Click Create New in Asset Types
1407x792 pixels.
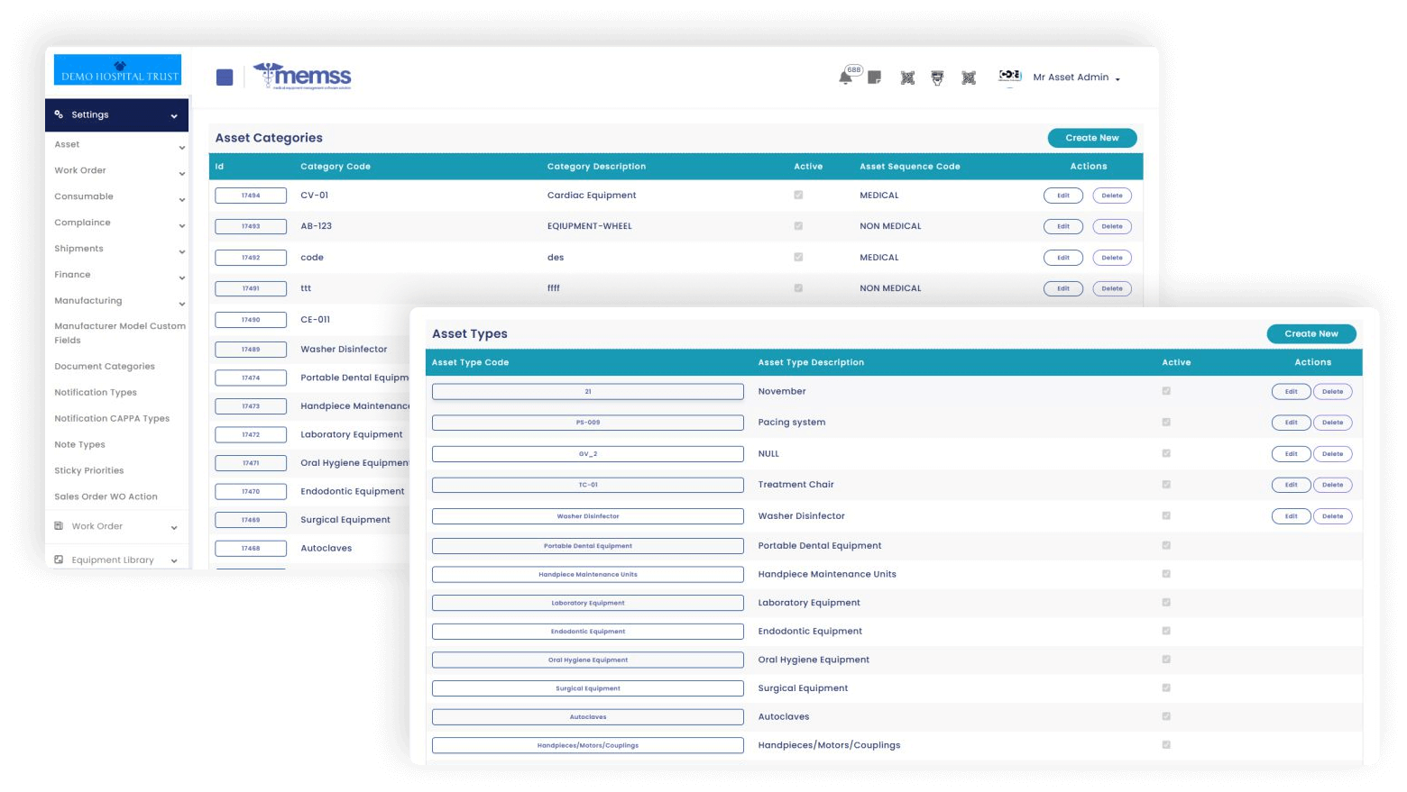click(x=1310, y=333)
